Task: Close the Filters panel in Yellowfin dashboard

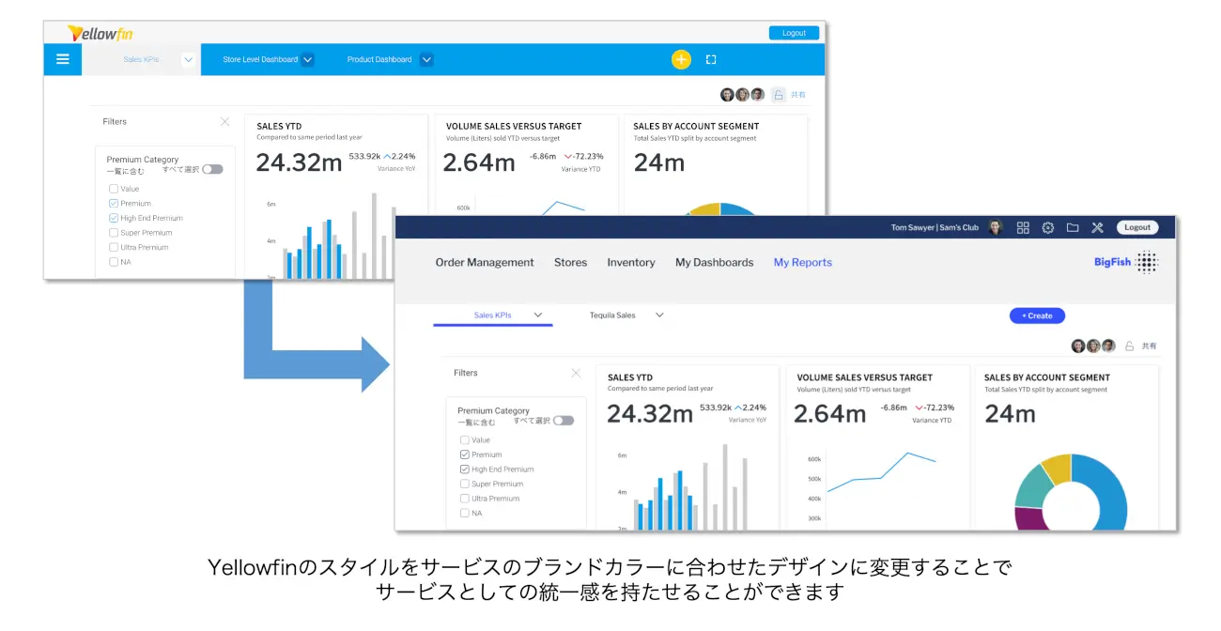Action: coord(224,121)
